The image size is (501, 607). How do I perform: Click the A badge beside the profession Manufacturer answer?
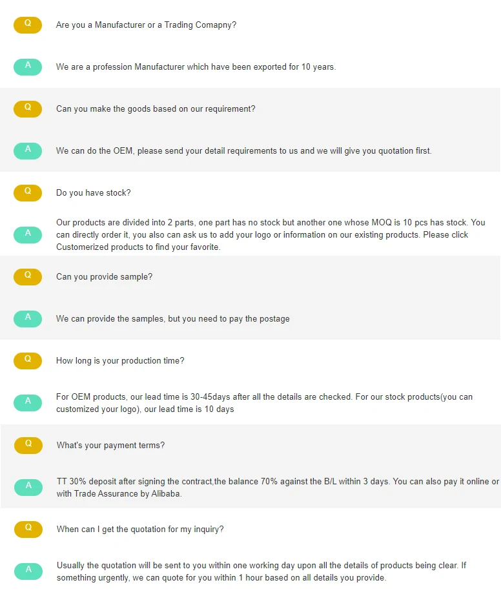pyautogui.click(x=28, y=67)
